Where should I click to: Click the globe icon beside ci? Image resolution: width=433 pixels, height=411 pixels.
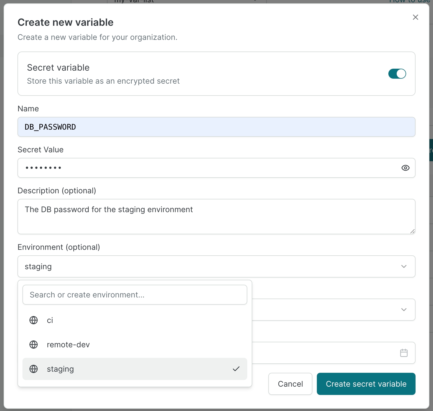point(33,320)
